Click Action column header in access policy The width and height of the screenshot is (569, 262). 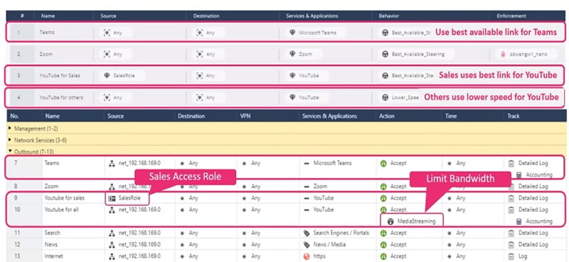point(386,116)
